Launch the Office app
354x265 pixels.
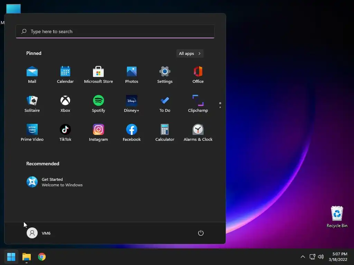pyautogui.click(x=198, y=75)
